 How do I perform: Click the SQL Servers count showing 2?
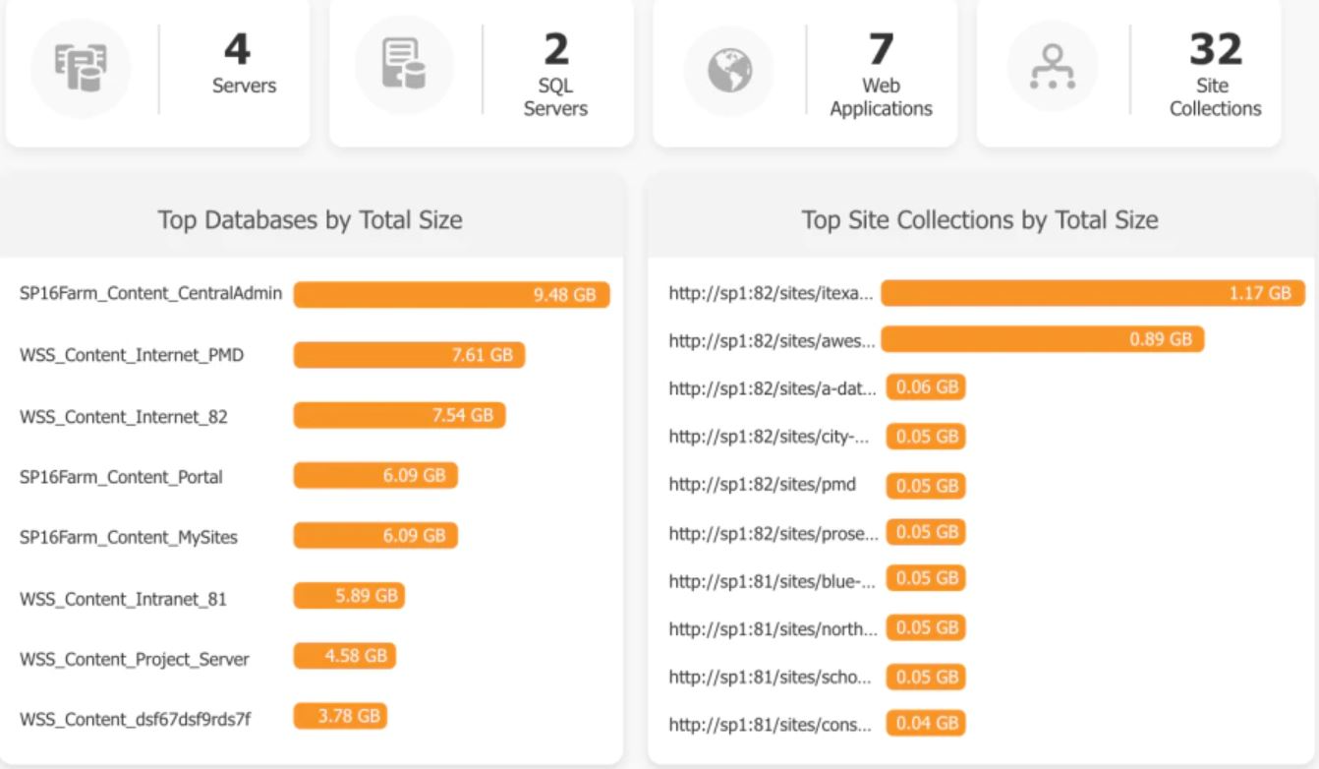click(558, 48)
